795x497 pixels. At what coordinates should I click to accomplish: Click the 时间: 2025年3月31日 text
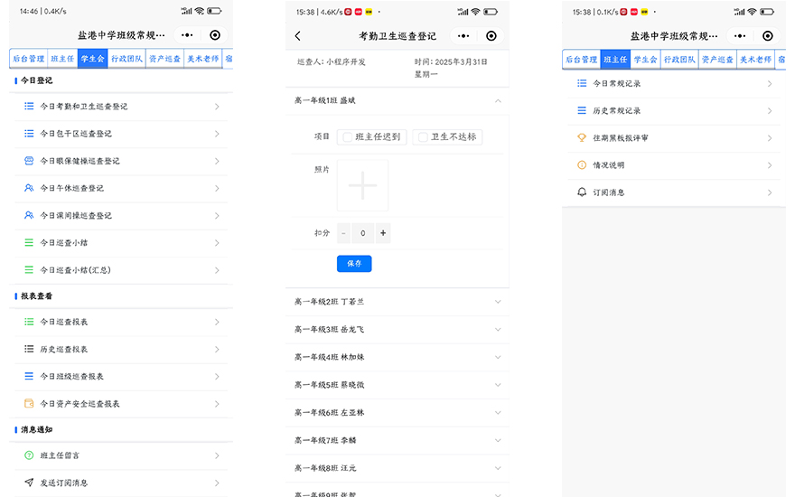tap(451, 61)
